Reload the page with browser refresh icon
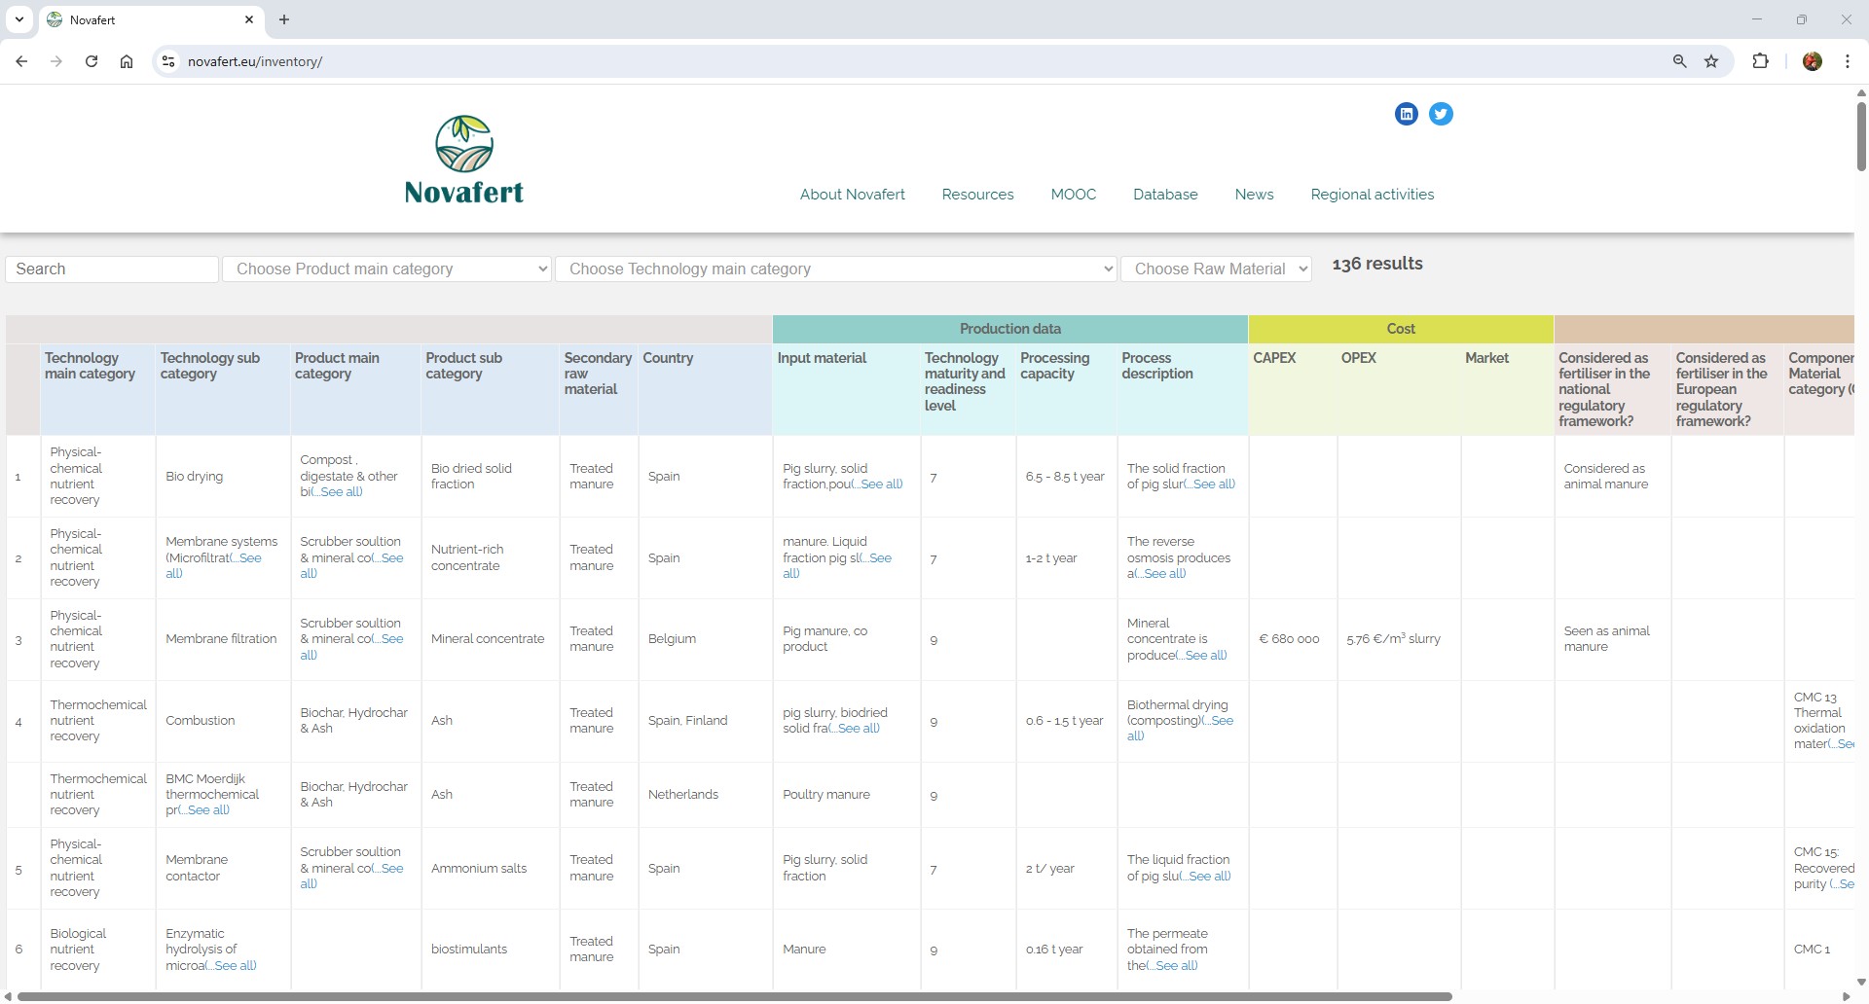Image resolution: width=1869 pixels, height=1004 pixels. click(x=92, y=61)
